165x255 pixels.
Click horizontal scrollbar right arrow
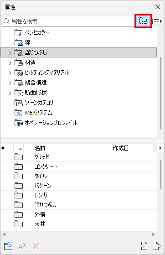(153, 234)
